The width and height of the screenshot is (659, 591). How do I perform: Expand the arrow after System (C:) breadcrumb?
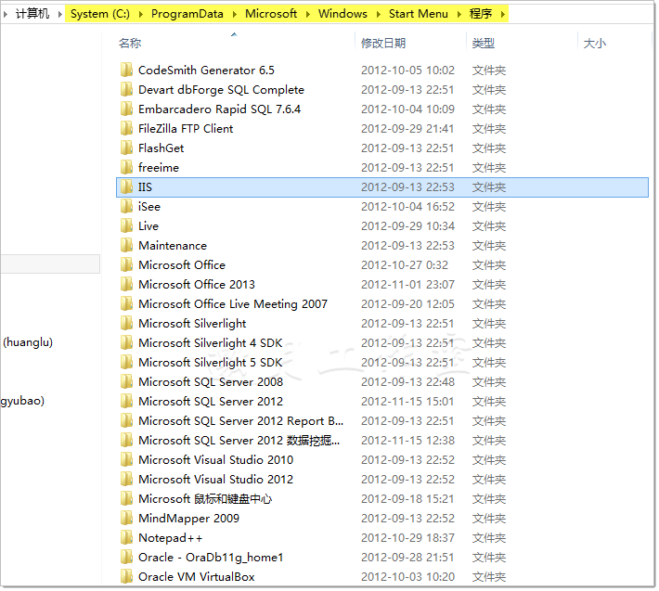(141, 14)
